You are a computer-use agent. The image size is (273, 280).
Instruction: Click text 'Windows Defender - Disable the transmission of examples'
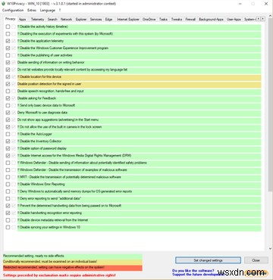coord(72,170)
